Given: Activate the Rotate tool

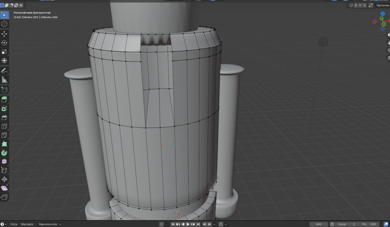Looking at the screenshot, I should pyautogui.click(x=5, y=43).
